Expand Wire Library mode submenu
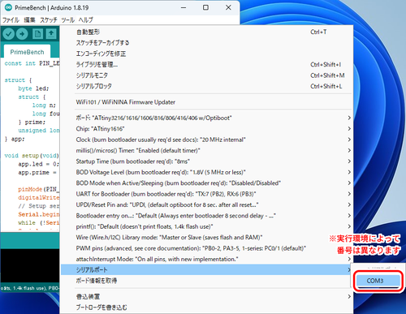Screen dimensions: 406x314 point(206,237)
